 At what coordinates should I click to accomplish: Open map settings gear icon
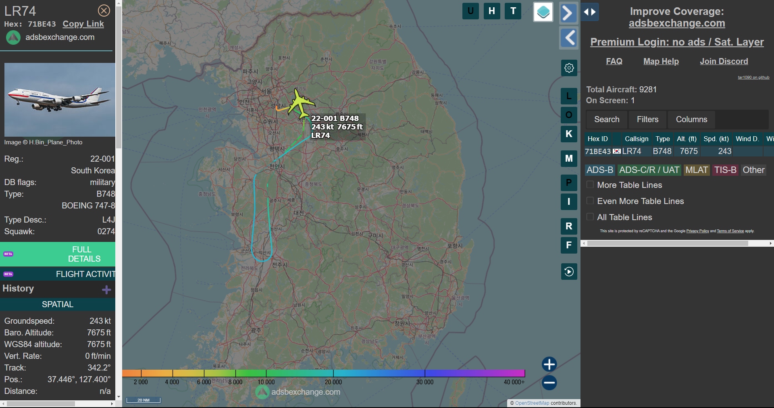569,68
